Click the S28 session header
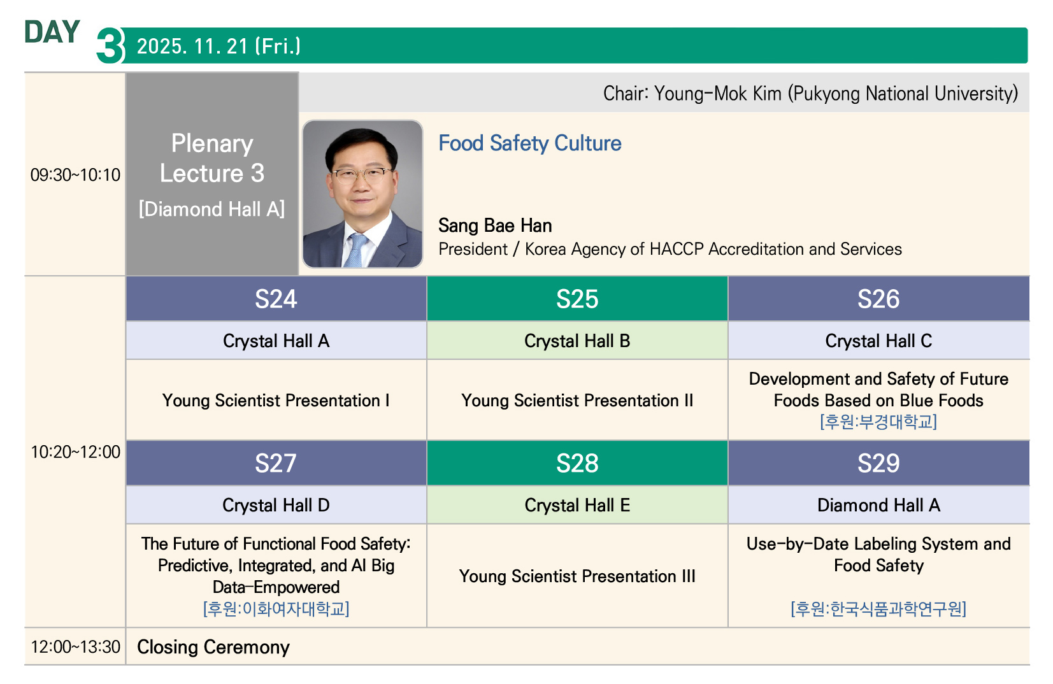Viewport: 1053px width, 684px height. point(577,463)
